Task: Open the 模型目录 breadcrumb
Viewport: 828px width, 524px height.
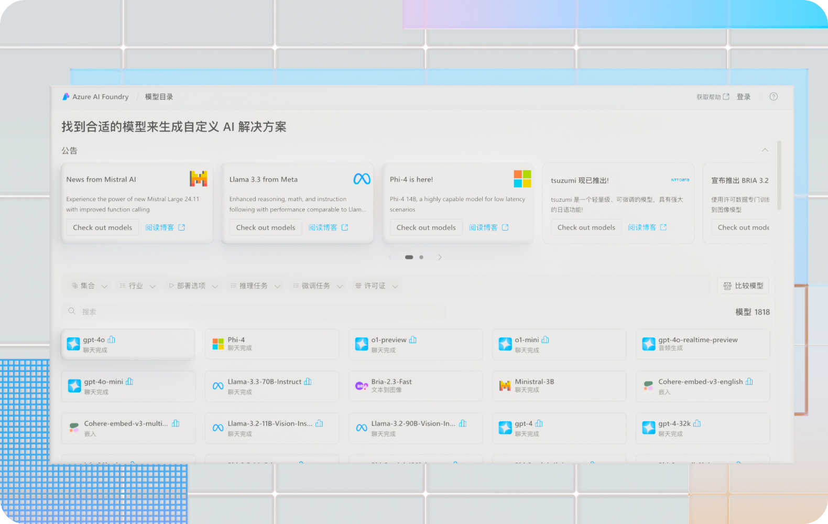Action: pyautogui.click(x=159, y=97)
